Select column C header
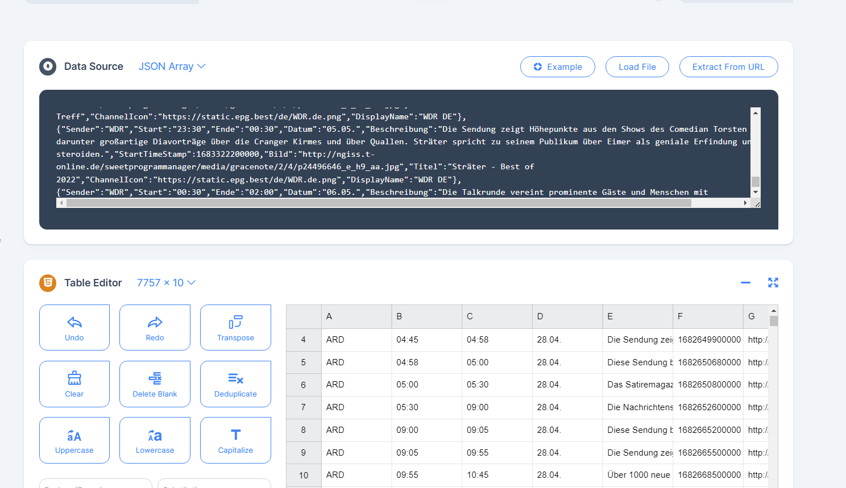This screenshot has width=846, height=488. (x=497, y=316)
